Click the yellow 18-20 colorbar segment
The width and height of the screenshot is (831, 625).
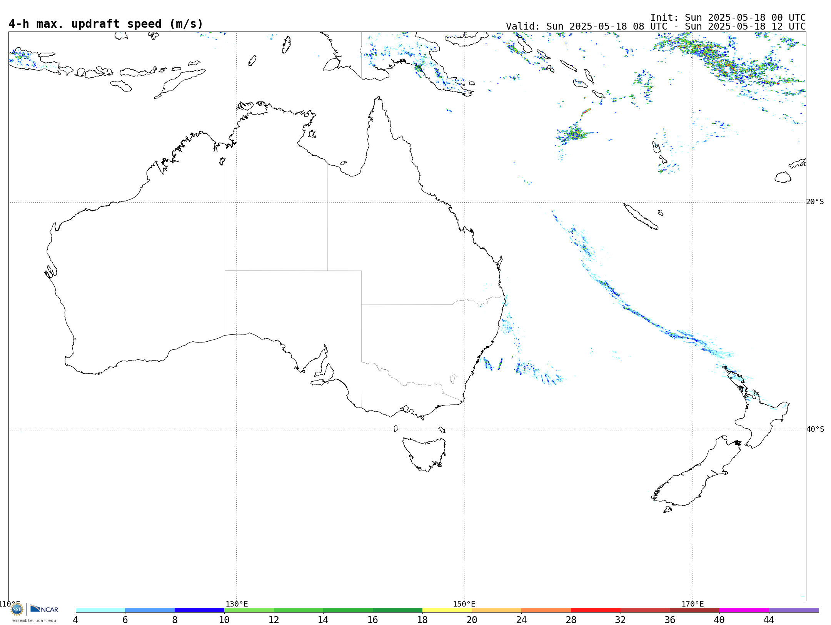447,610
